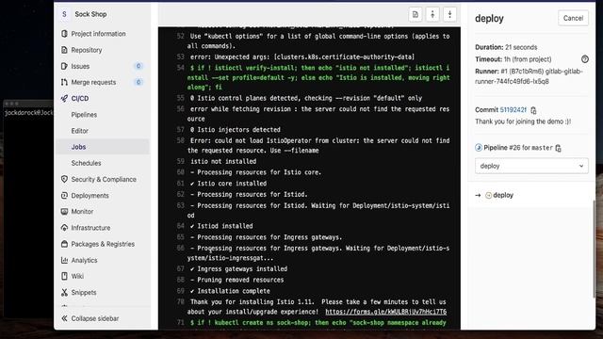
Task: Show the complete raw job log
Action: pyautogui.click(x=416, y=15)
